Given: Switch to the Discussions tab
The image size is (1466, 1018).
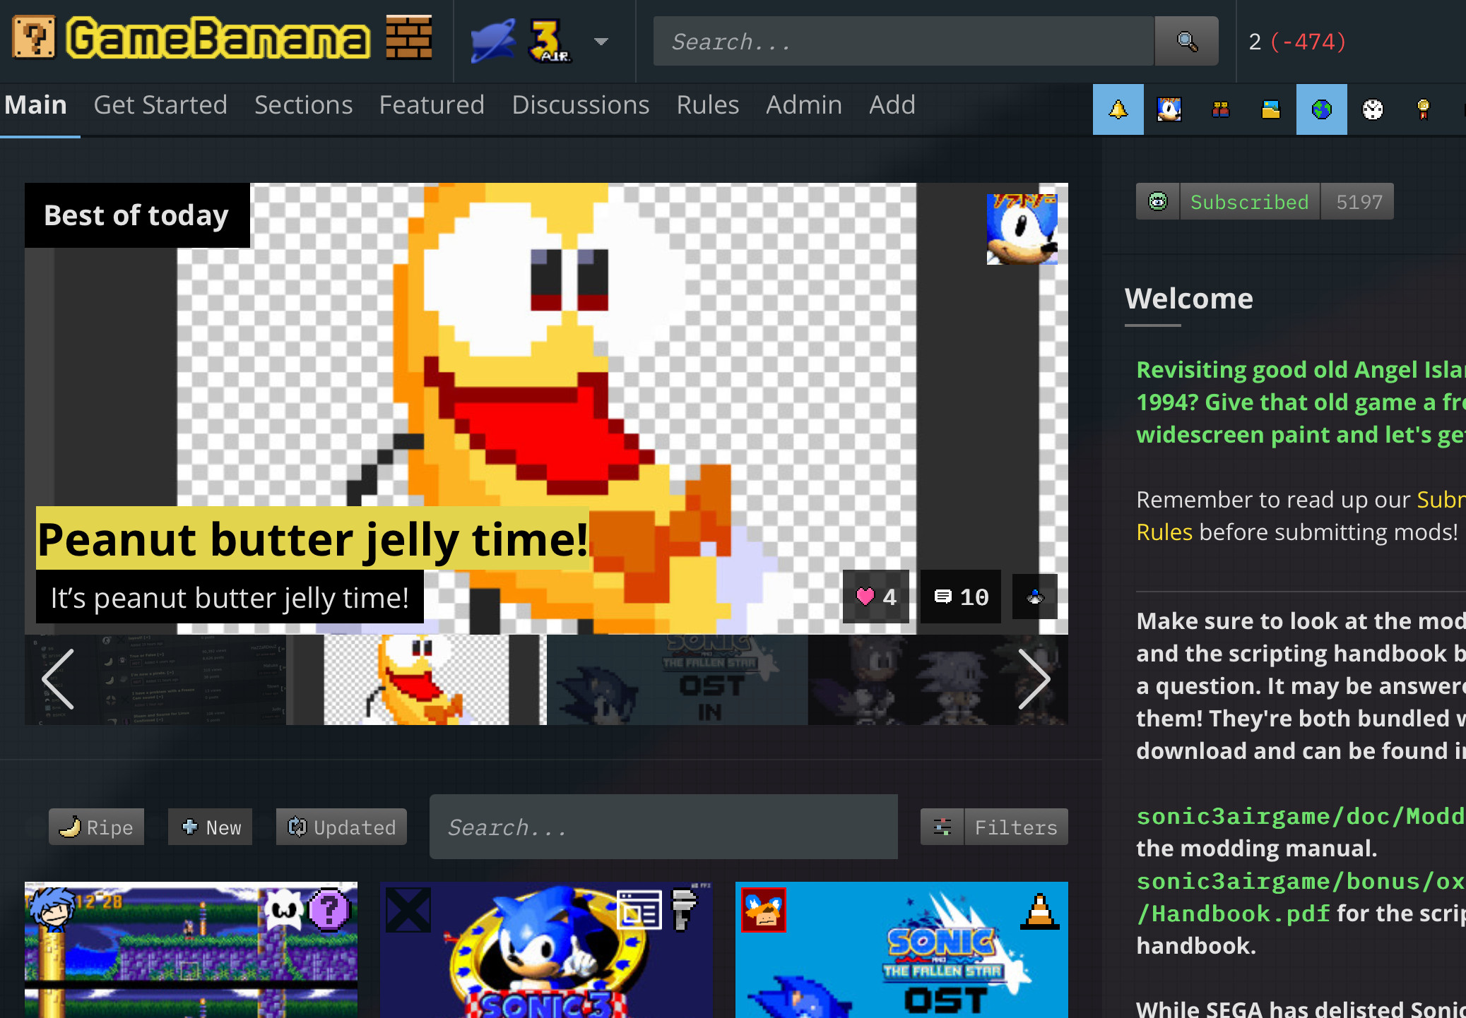Looking at the screenshot, I should (580, 104).
